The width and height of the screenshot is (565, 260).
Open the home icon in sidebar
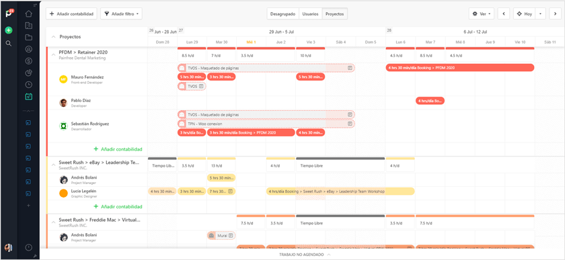(x=29, y=14)
